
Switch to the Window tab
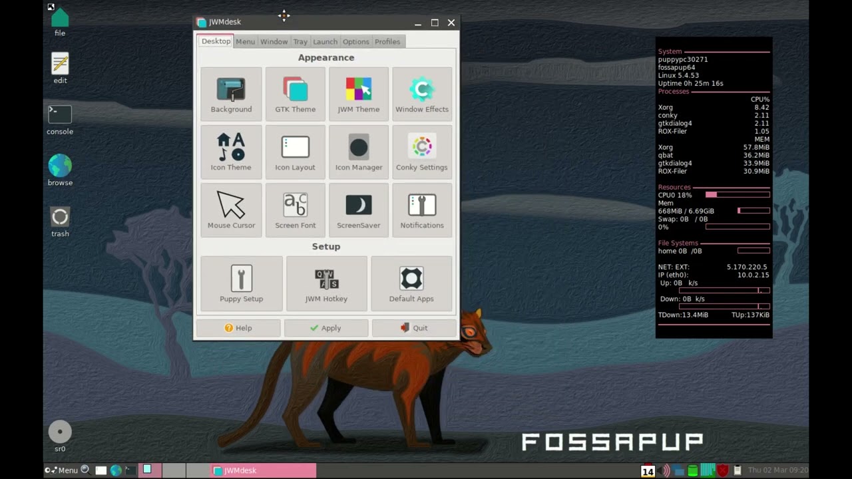(x=274, y=42)
